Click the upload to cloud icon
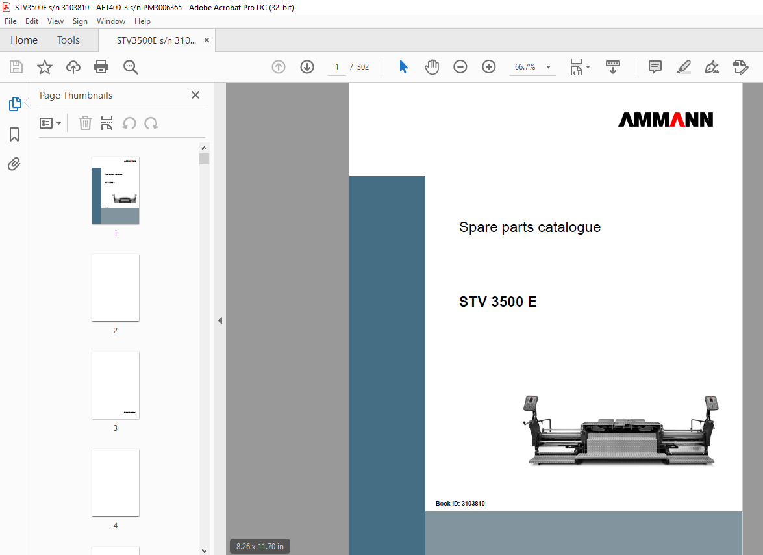 click(x=73, y=67)
